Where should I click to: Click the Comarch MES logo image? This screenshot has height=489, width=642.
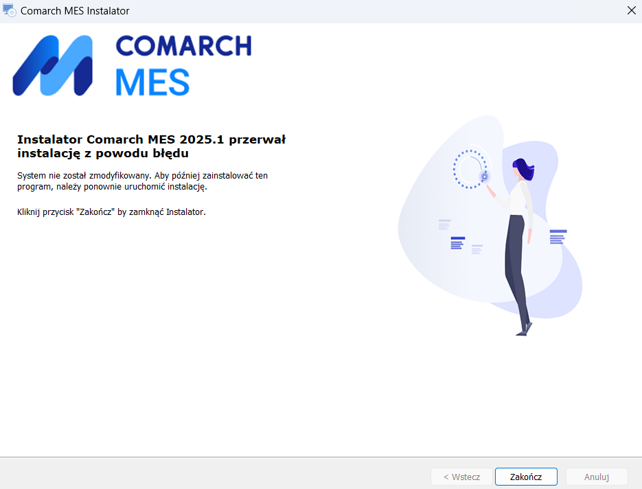coord(133,65)
